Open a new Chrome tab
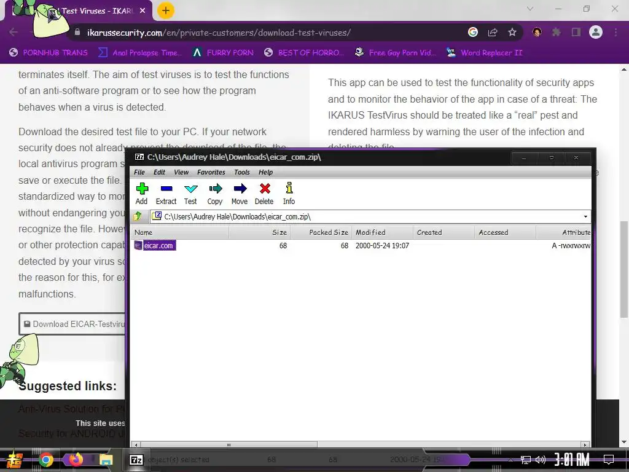 pyautogui.click(x=166, y=10)
